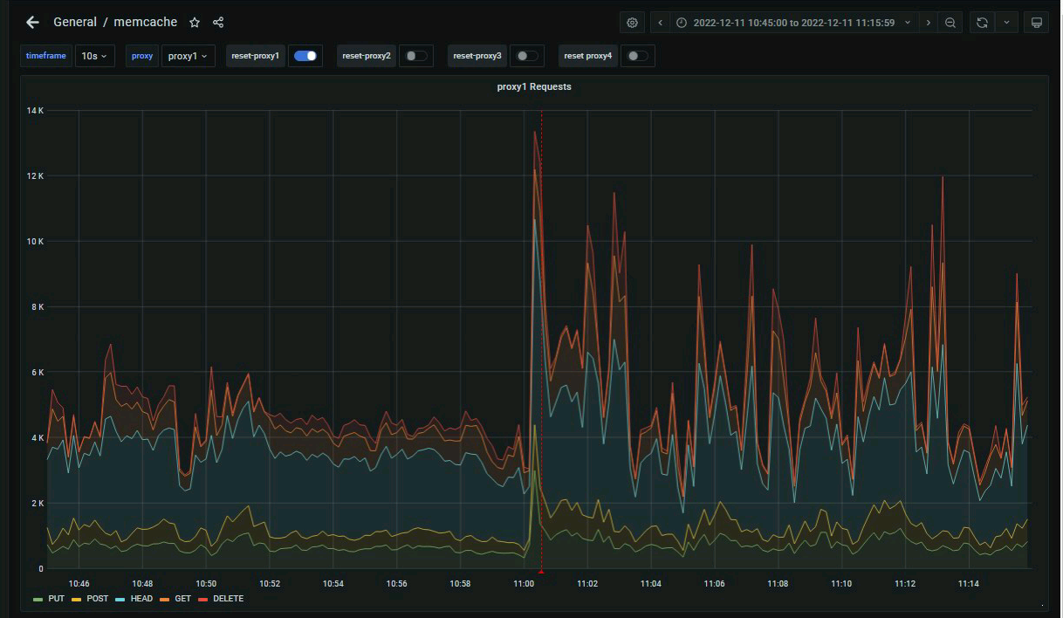Open dashboard settings gear
Viewport: 1063px width, 618px height.
[633, 23]
